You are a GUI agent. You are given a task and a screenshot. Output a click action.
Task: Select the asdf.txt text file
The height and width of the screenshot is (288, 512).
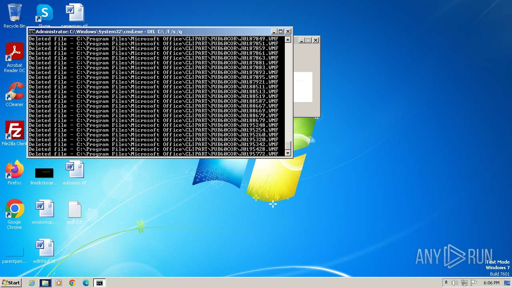pos(74,212)
